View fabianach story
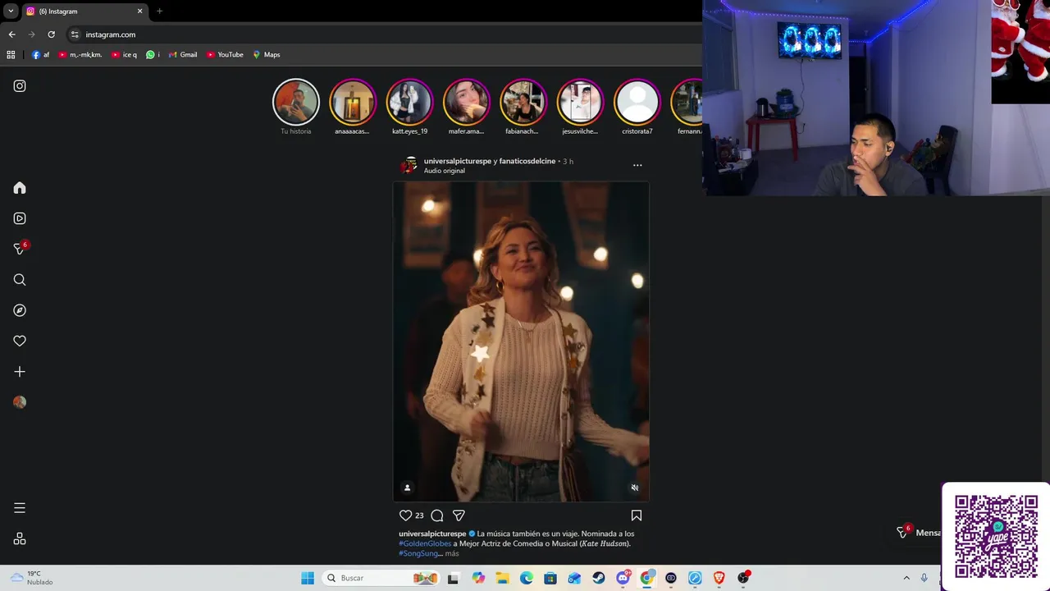Screen dimensions: 1050x591 click(x=523, y=102)
